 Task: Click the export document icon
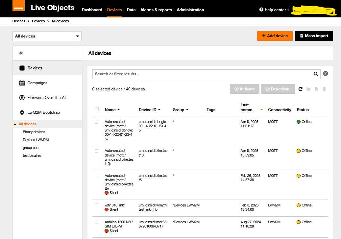(316, 89)
